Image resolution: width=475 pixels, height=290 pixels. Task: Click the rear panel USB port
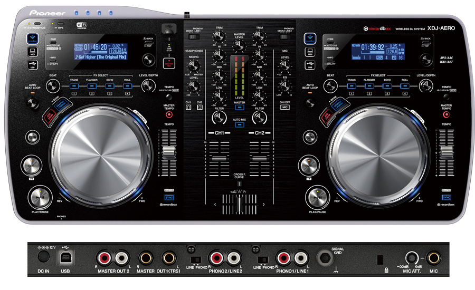[x=65, y=258]
